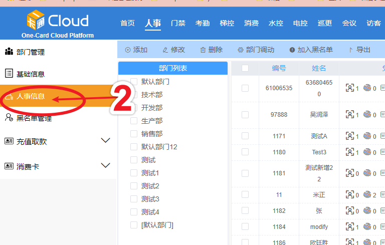Select the checkbox for employee 61006535
The width and height of the screenshot is (385, 245).
(245, 88)
